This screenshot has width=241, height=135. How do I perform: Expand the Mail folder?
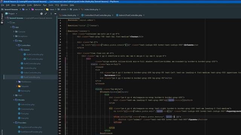pos(14,95)
